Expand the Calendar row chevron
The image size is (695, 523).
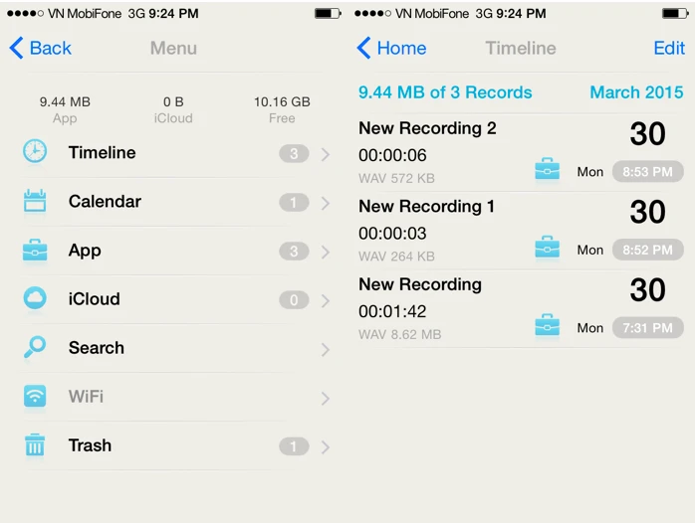point(325,203)
